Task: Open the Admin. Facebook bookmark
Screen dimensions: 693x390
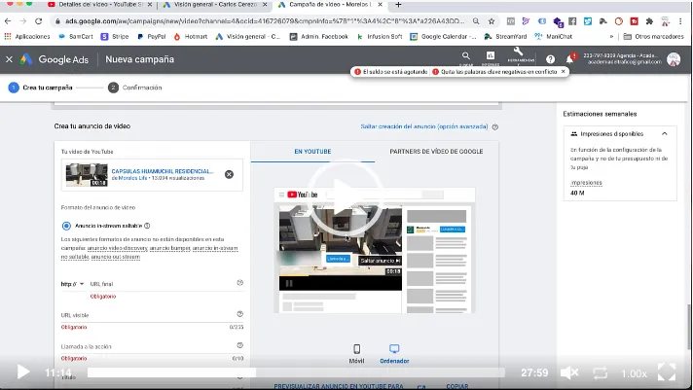Action: pos(319,37)
